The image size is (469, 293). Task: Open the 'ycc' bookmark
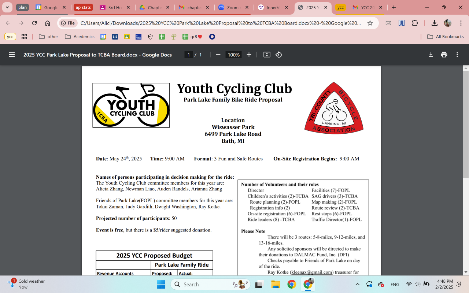10,37
